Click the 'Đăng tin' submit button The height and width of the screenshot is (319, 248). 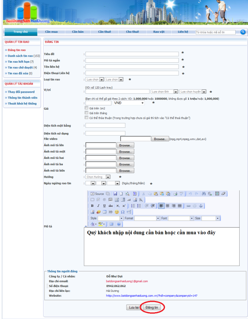tap(152, 307)
